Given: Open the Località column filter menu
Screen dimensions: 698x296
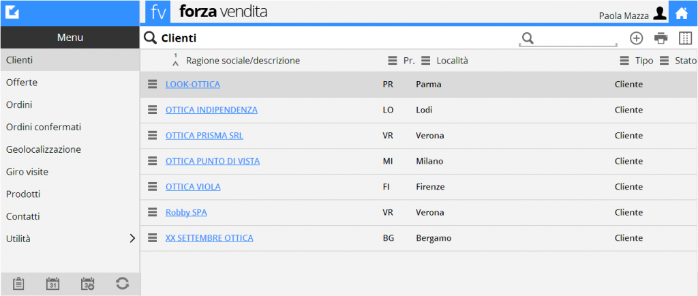Looking at the screenshot, I should click(425, 61).
